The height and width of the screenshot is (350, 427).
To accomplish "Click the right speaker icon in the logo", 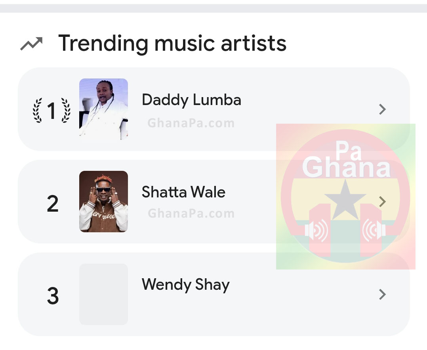I will 373,231.
